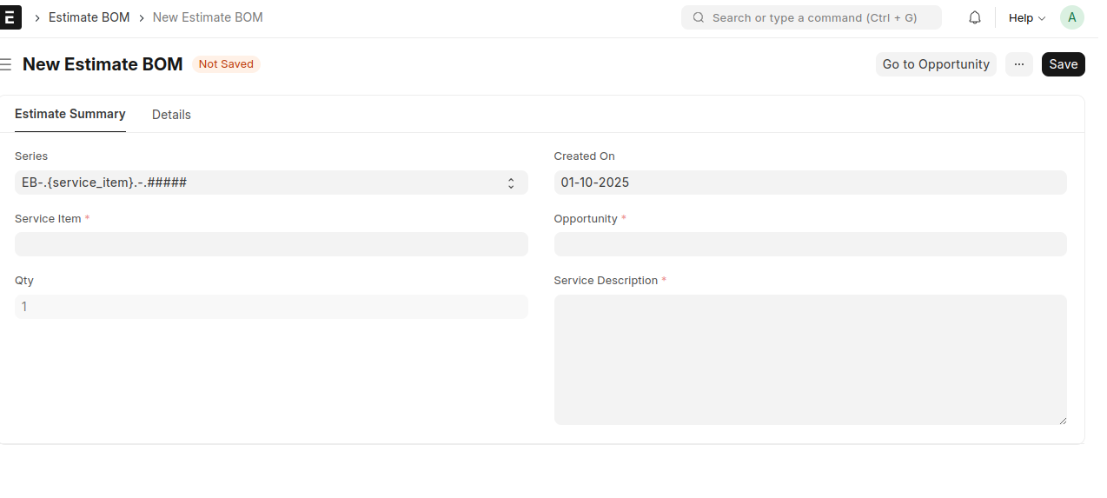
Task: Click the user avatar icon A
Action: pos(1071,17)
